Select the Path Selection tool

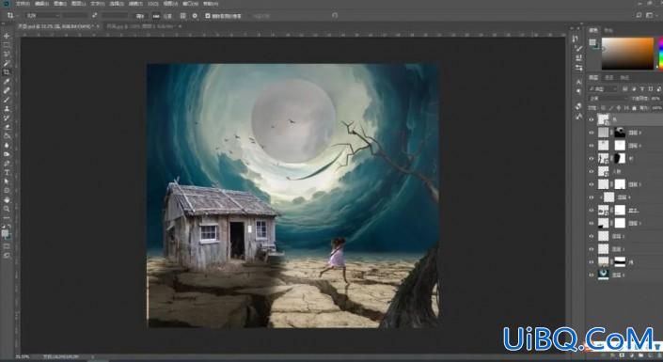coord(7,181)
